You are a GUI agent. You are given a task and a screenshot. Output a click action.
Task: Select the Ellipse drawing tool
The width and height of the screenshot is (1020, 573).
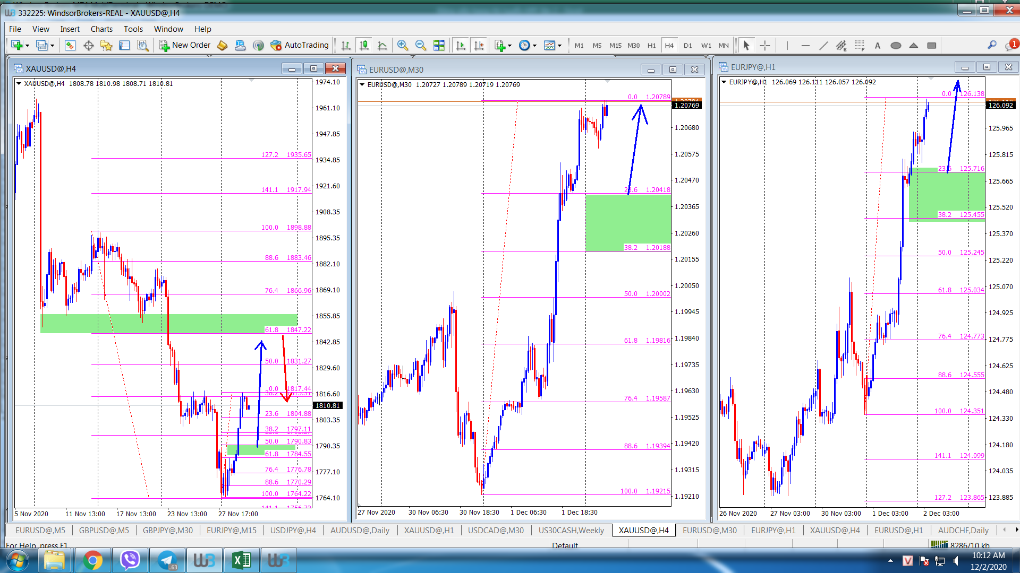tap(896, 46)
